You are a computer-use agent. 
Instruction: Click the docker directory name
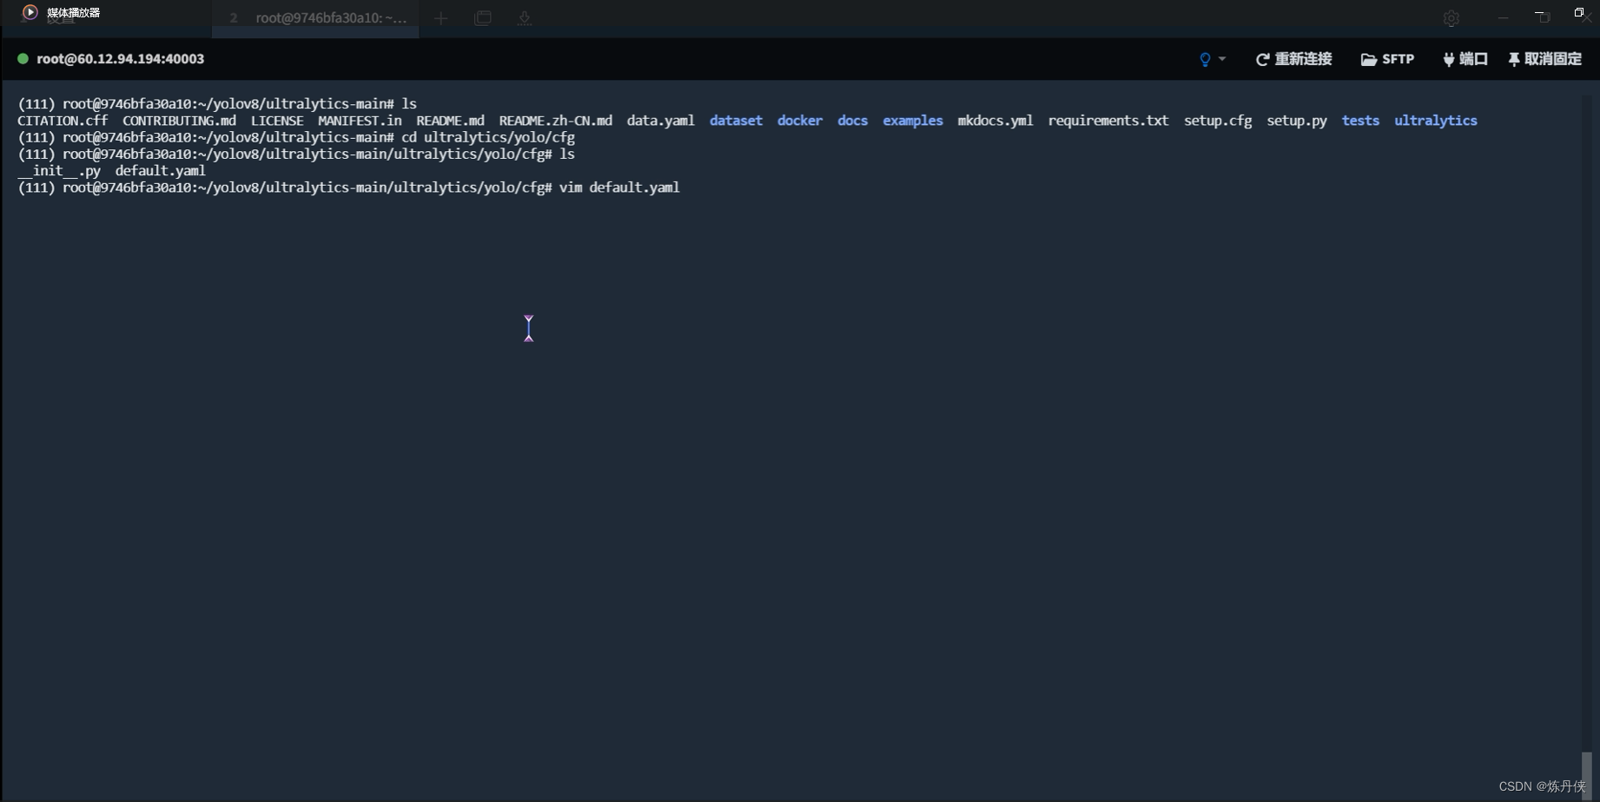click(800, 121)
